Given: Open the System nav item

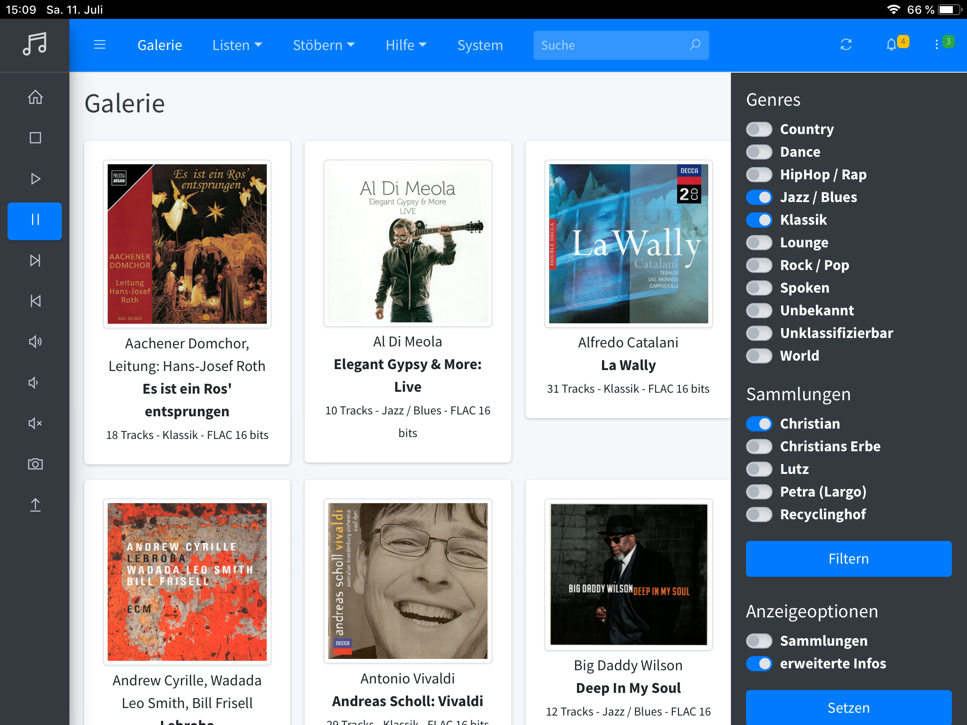Looking at the screenshot, I should (480, 45).
